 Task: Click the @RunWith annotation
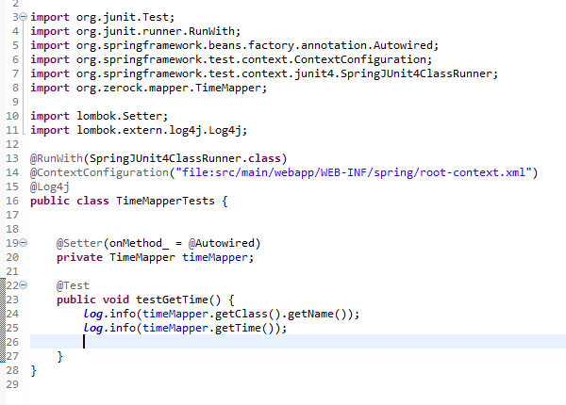[x=57, y=158]
